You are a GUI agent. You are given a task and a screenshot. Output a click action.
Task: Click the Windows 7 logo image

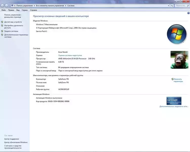pyautogui.click(x=177, y=34)
